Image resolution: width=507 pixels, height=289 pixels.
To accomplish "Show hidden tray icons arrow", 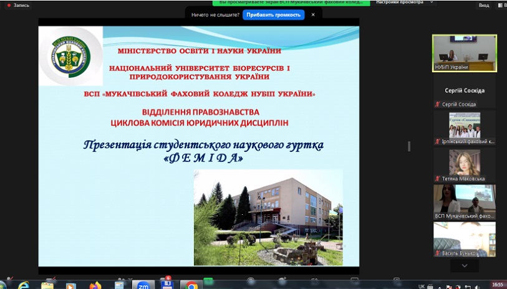I will [x=439, y=287].
